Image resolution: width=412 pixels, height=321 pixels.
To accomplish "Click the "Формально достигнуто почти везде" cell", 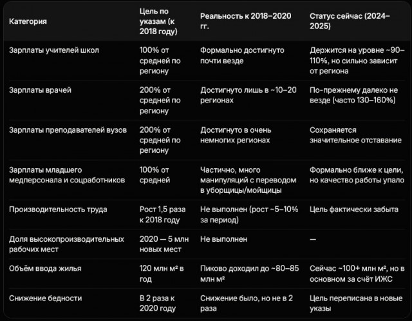I will (241, 55).
